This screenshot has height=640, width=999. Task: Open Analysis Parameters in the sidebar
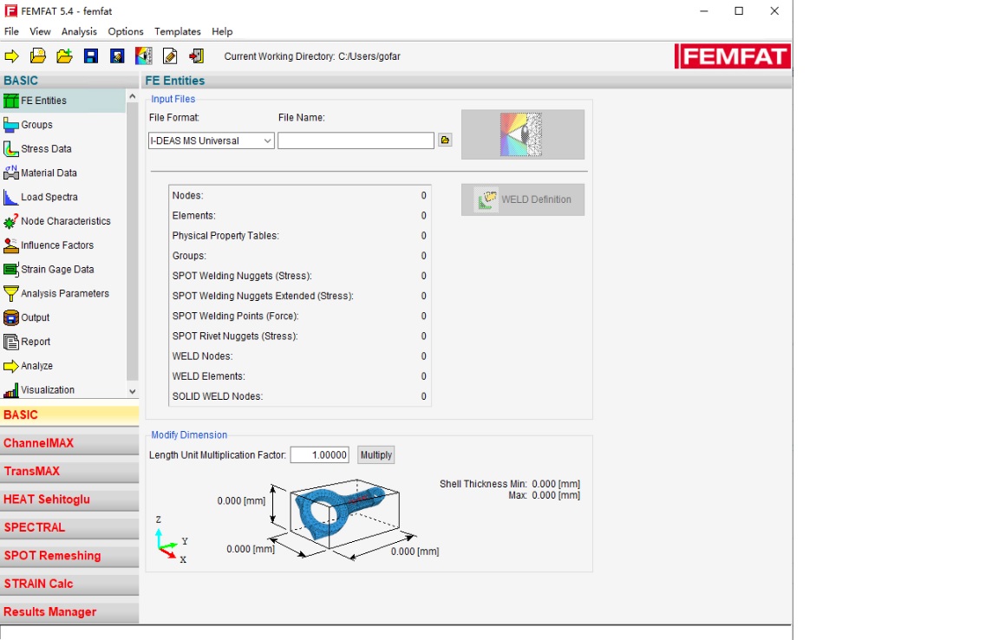(65, 294)
